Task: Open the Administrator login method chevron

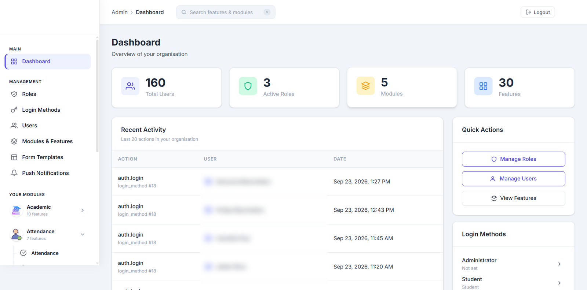Action: [559, 264]
